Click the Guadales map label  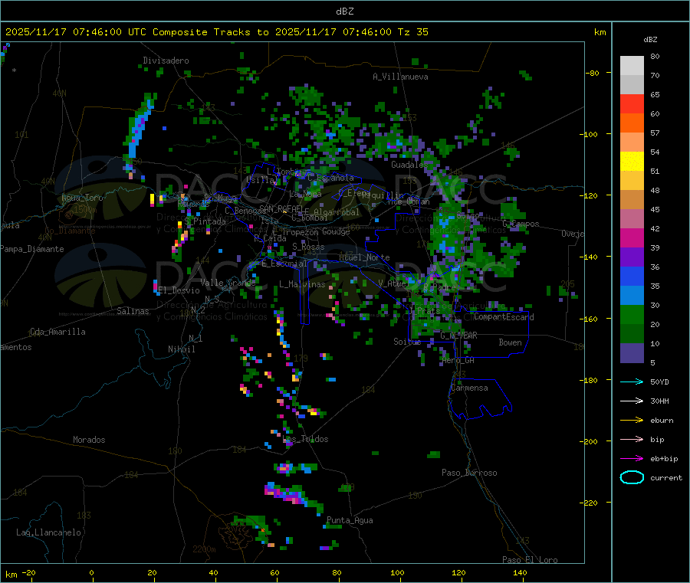coord(409,165)
